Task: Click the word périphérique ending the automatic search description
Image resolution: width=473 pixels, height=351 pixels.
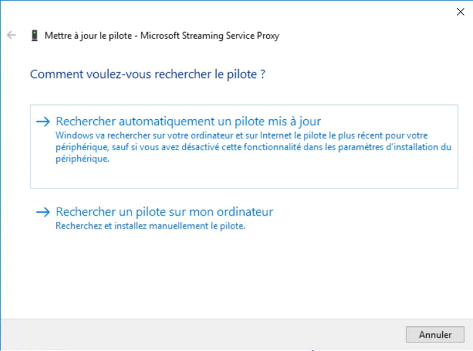Action: tap(82, 159)
